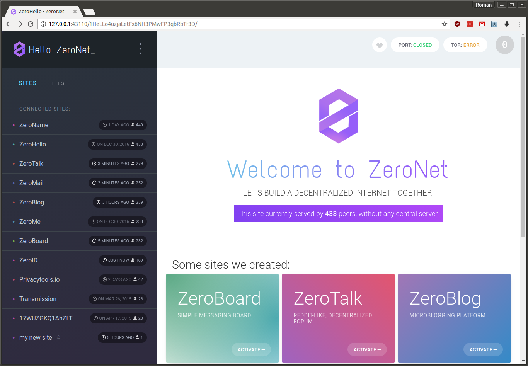Activate the ZeroBlog microblogging site
The image size is (528, 366).
483,349
